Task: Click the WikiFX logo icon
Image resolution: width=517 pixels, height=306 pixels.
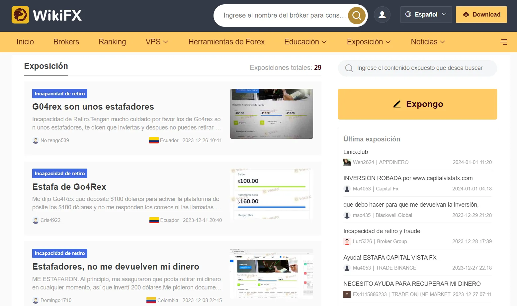Action: pos(20,15)
